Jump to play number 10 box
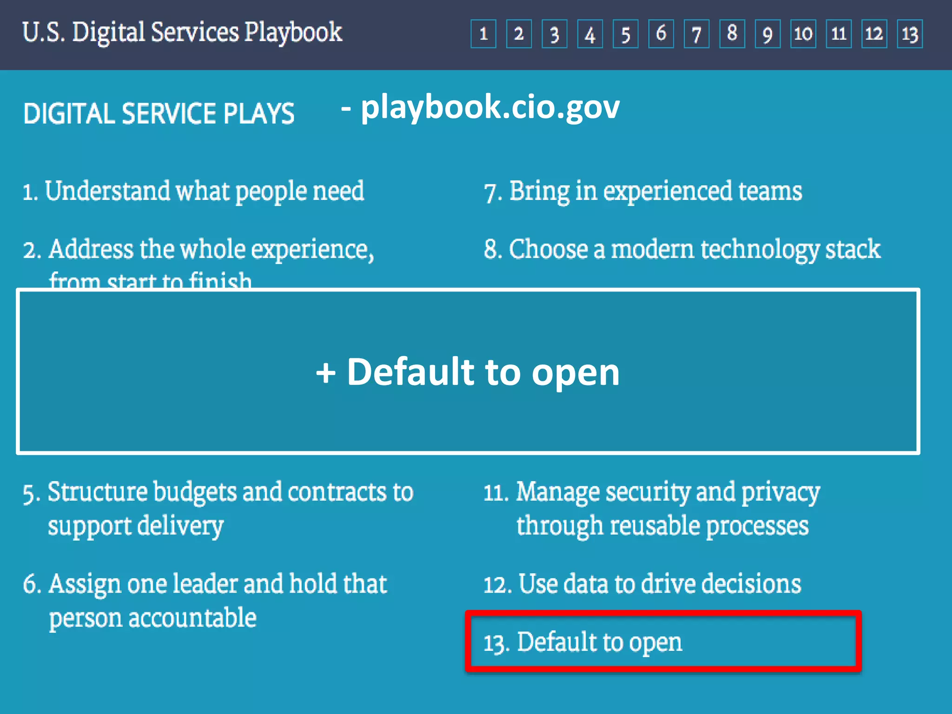952x714 pixels. (803, 34)
